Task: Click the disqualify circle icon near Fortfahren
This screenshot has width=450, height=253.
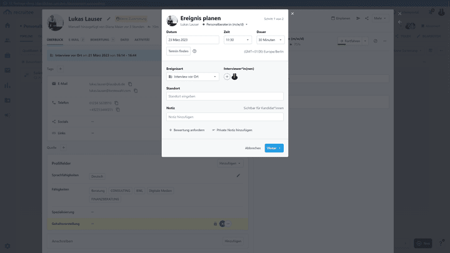Action: click(376, 41)
